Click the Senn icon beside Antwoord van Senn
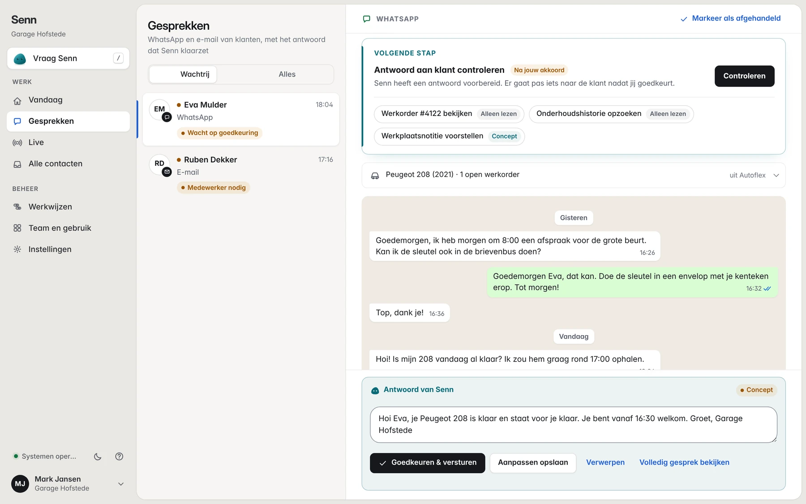 375,390
